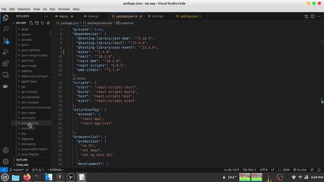
Task: Select the anymatch folder
Action: coord(31,128)
